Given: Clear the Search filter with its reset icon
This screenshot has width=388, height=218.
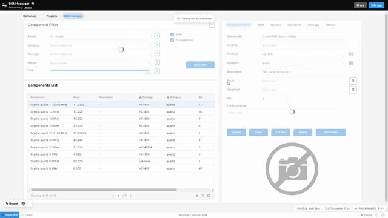Looking at the screenshot, I should click(x=157, y=36).
